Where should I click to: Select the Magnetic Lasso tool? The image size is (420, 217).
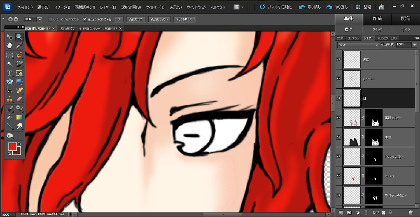click(19, 55)
